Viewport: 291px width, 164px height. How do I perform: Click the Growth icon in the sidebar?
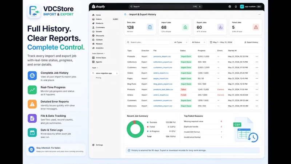click(x=93, y=31)
